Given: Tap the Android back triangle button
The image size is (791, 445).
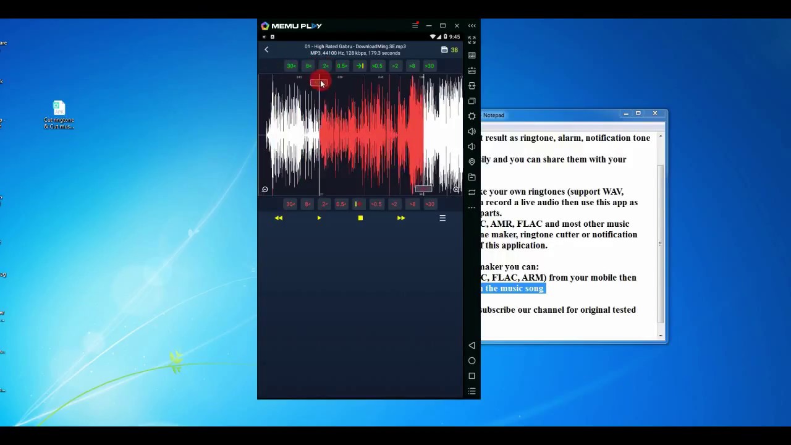Looking at the screenshot, I should coord(472,345).
